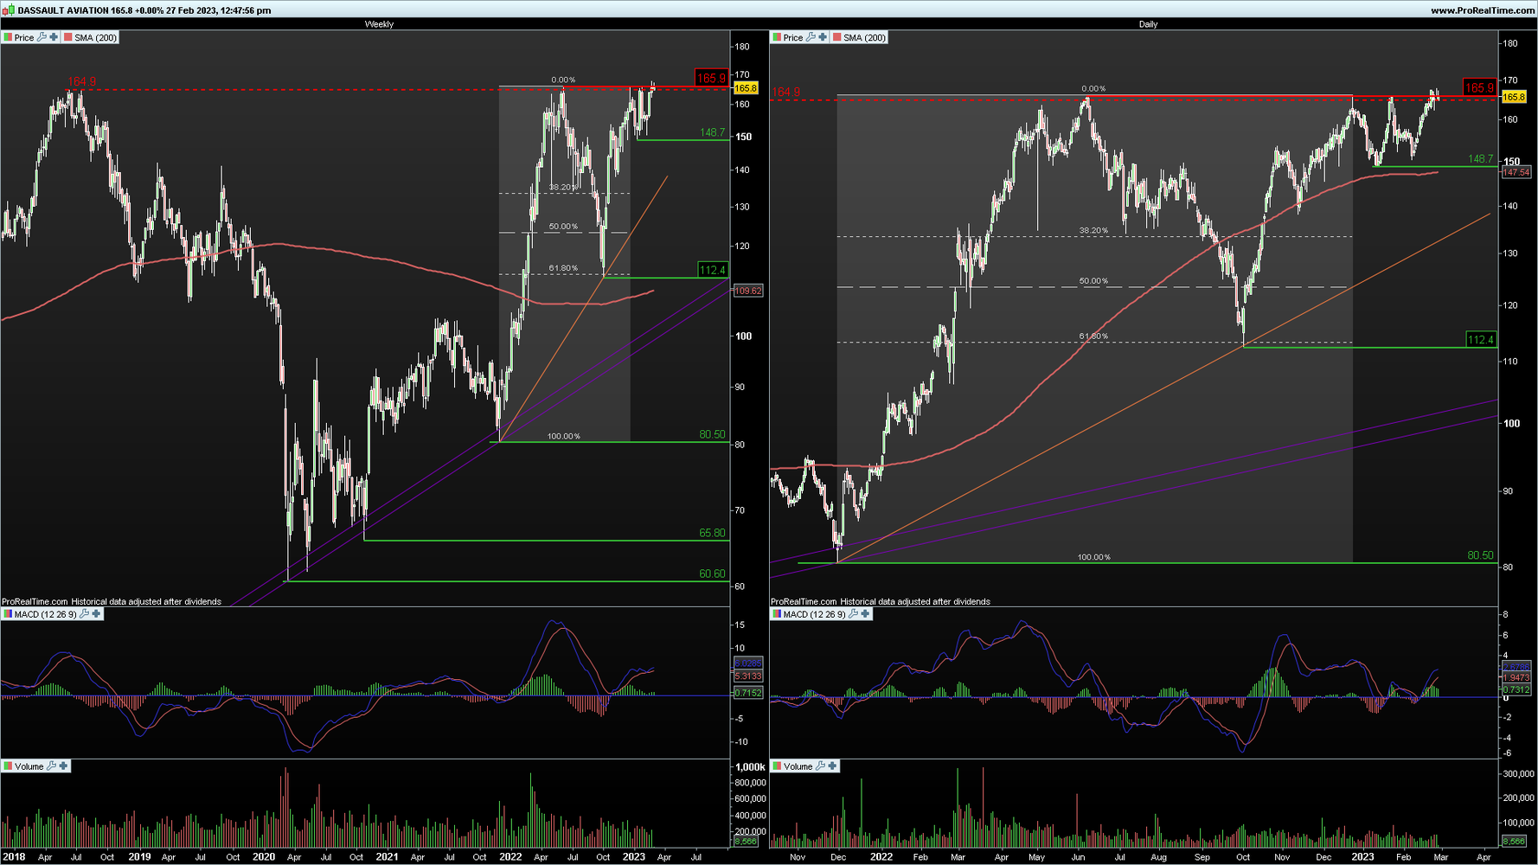Click the plus icon beside Weekly Price

tap(54, 37)
